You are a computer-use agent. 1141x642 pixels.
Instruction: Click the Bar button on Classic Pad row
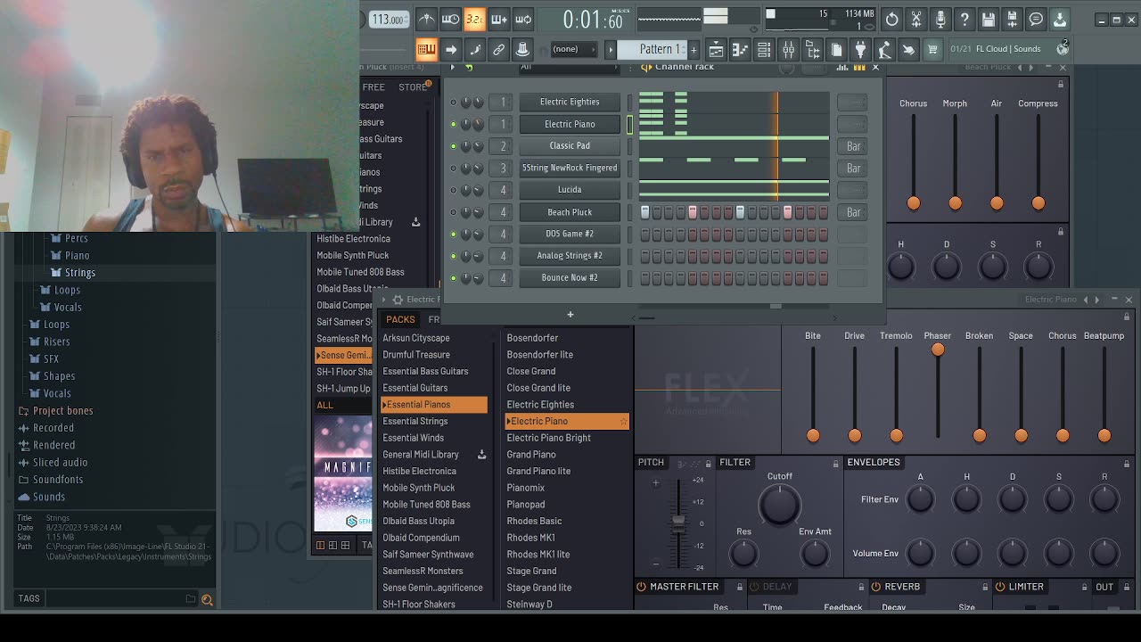(853, 146)
